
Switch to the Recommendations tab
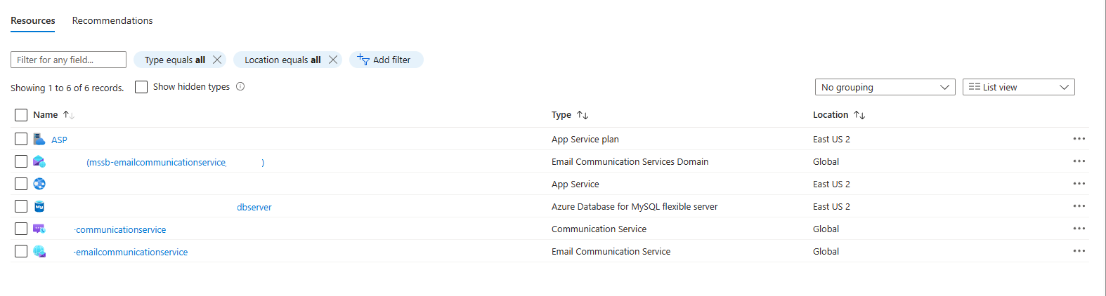(112, 20)
